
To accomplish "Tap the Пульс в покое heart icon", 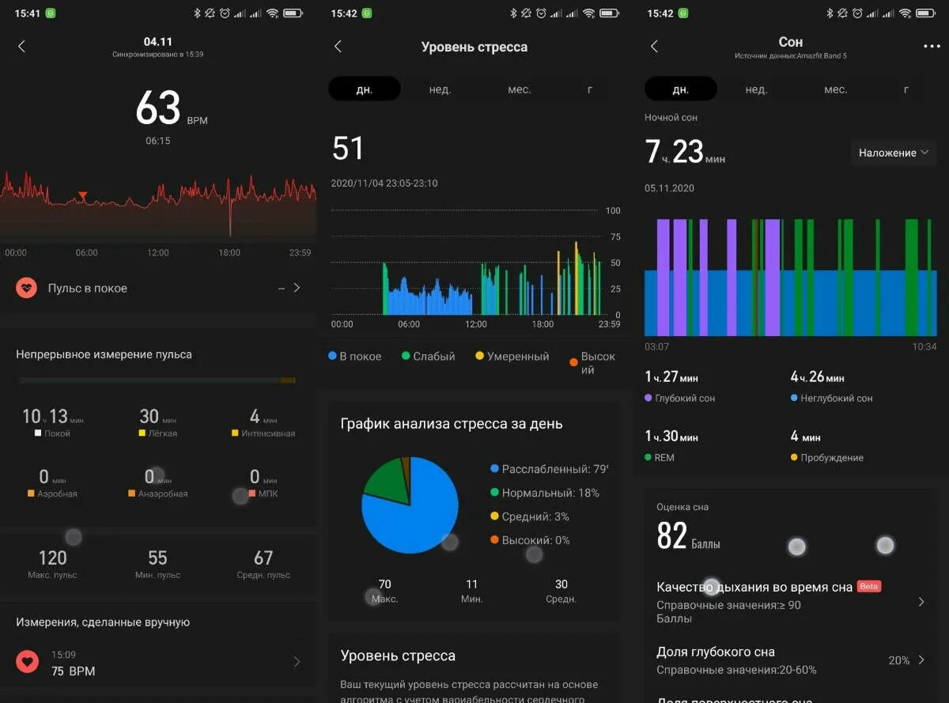I will (27, 288).
